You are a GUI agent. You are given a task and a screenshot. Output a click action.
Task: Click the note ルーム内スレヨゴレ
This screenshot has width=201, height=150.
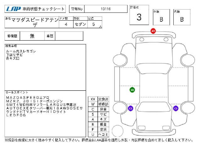tap(21, 51)
